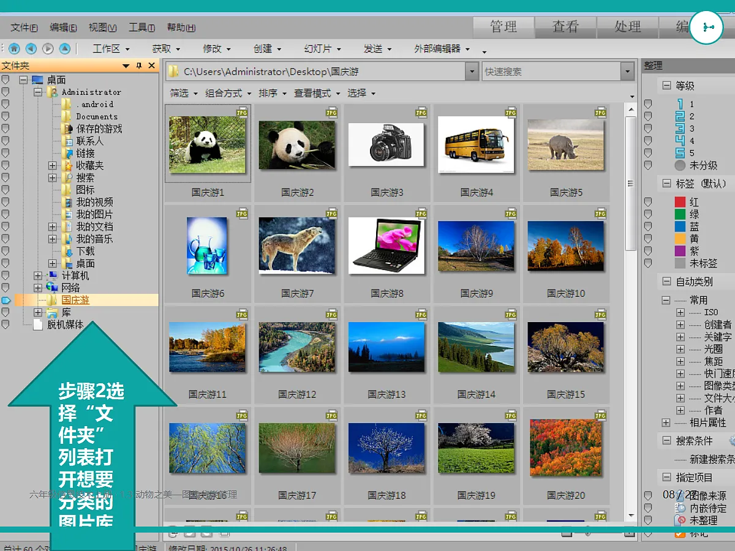Go forward with the right arrow icon
Screen dimensions: 735x551
[x=47, y=48]
